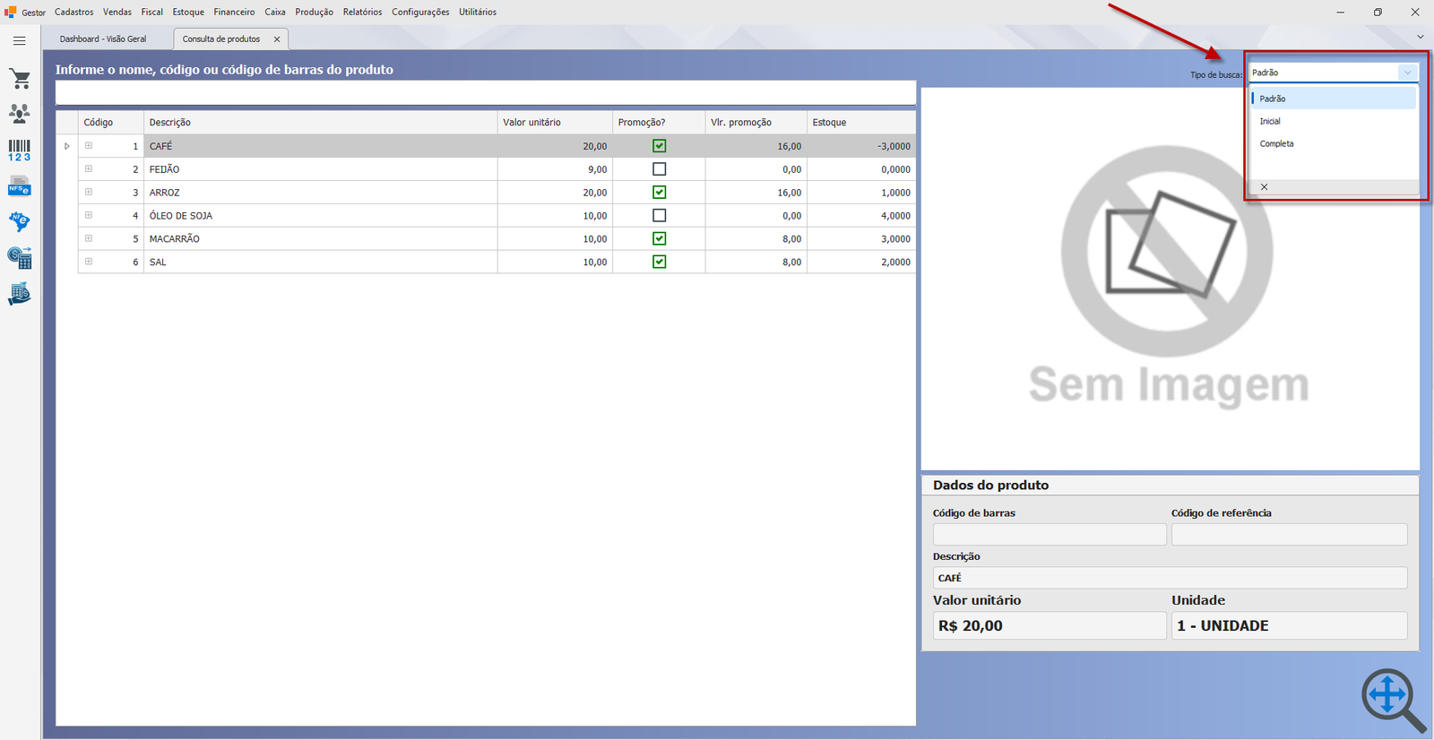The image size is (1434, 740).
Task: Open the Caixa menu
Action: [275, 12]
